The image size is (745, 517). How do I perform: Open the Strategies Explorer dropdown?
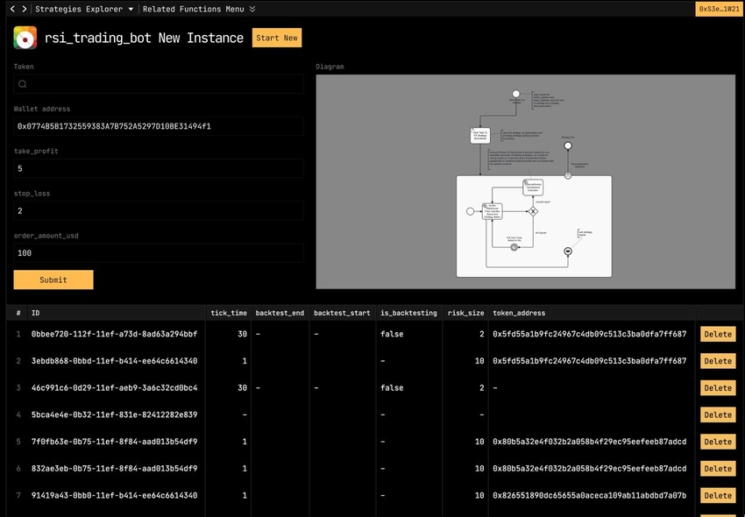(x=84, y=9)
